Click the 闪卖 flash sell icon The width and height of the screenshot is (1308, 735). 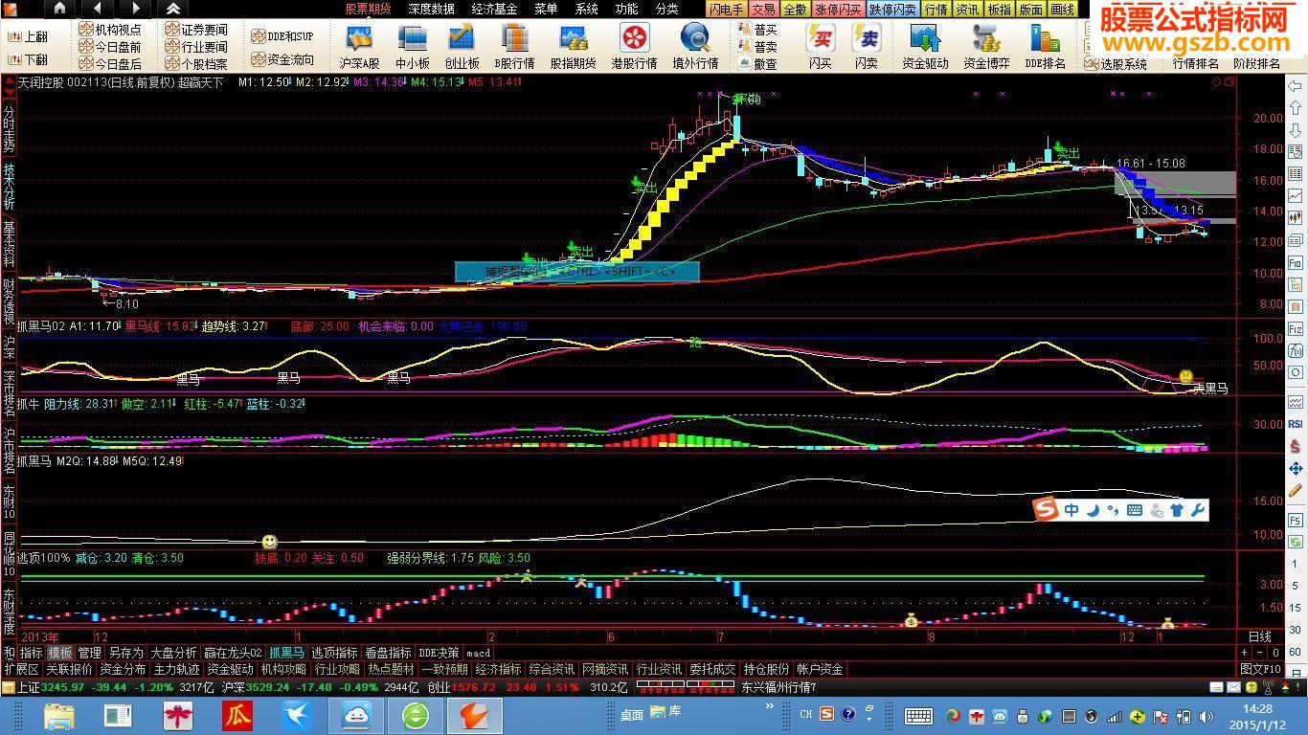[867, 47]
